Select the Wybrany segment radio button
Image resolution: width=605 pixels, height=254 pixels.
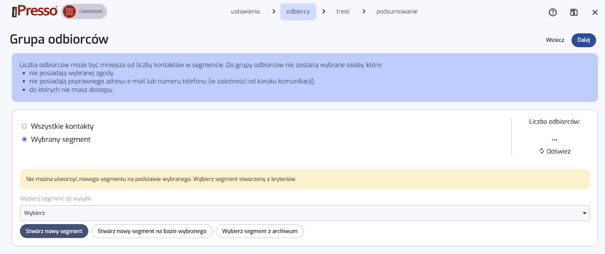click(25, 139)
